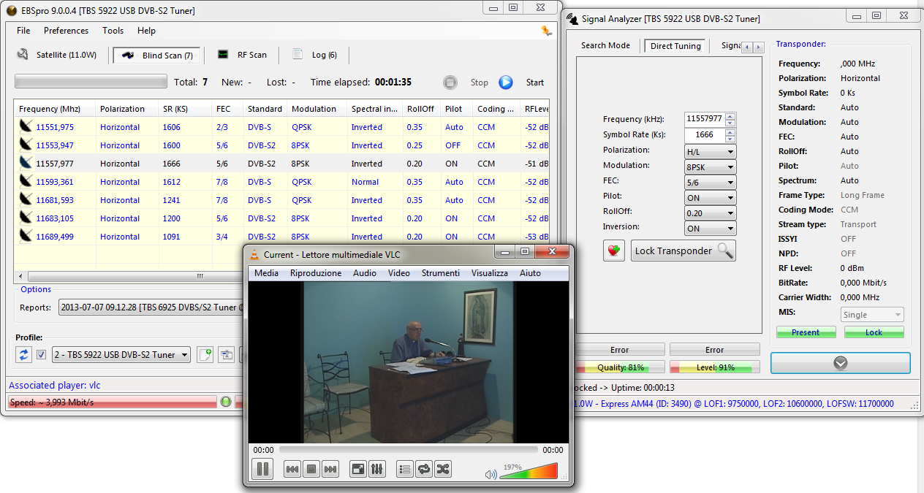The width and height of the screenshot is (924, 493).
Task: Open the Preferences menu
Action: click(x=66, y=31)
